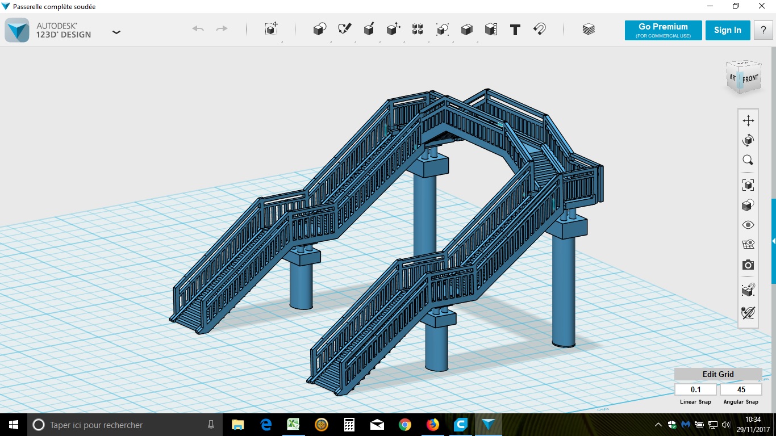This screenshot has height=436, width=776.
Task: Select the Pan navigation tool
Action: pyautogui.click(x=748, y=120)
